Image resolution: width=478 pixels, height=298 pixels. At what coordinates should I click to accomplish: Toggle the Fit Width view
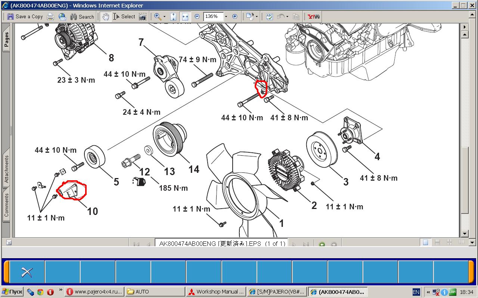(x=185, y=16)
